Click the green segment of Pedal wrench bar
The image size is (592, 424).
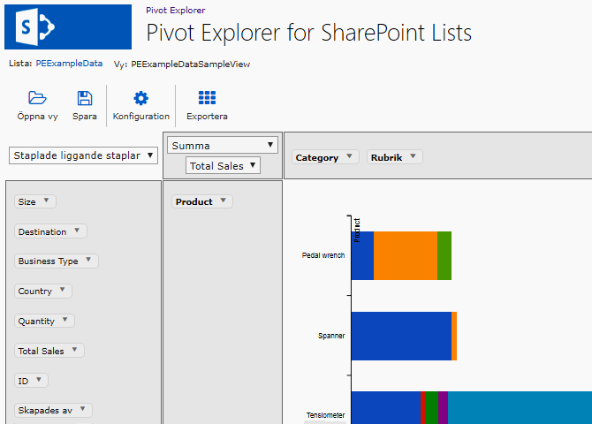tap(444, 255)
